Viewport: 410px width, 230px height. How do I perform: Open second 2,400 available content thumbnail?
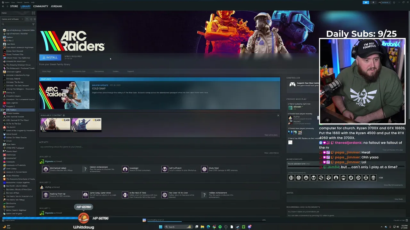point(86,125)
